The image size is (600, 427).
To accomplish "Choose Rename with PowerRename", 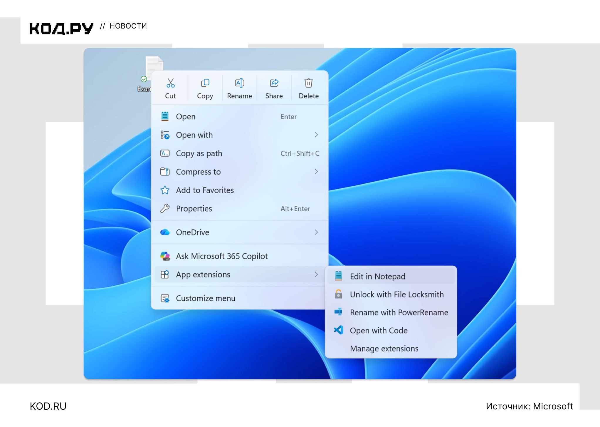I will tap(391, 312).
